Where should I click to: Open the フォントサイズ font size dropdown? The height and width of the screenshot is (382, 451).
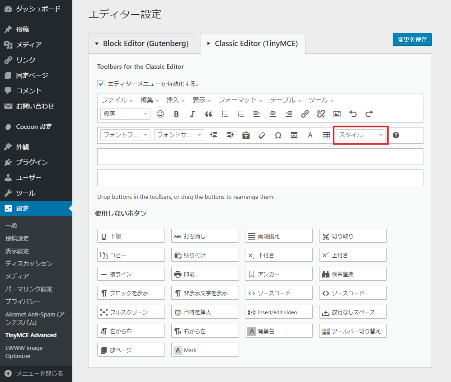pyautogui.click(x=179, y=135)
